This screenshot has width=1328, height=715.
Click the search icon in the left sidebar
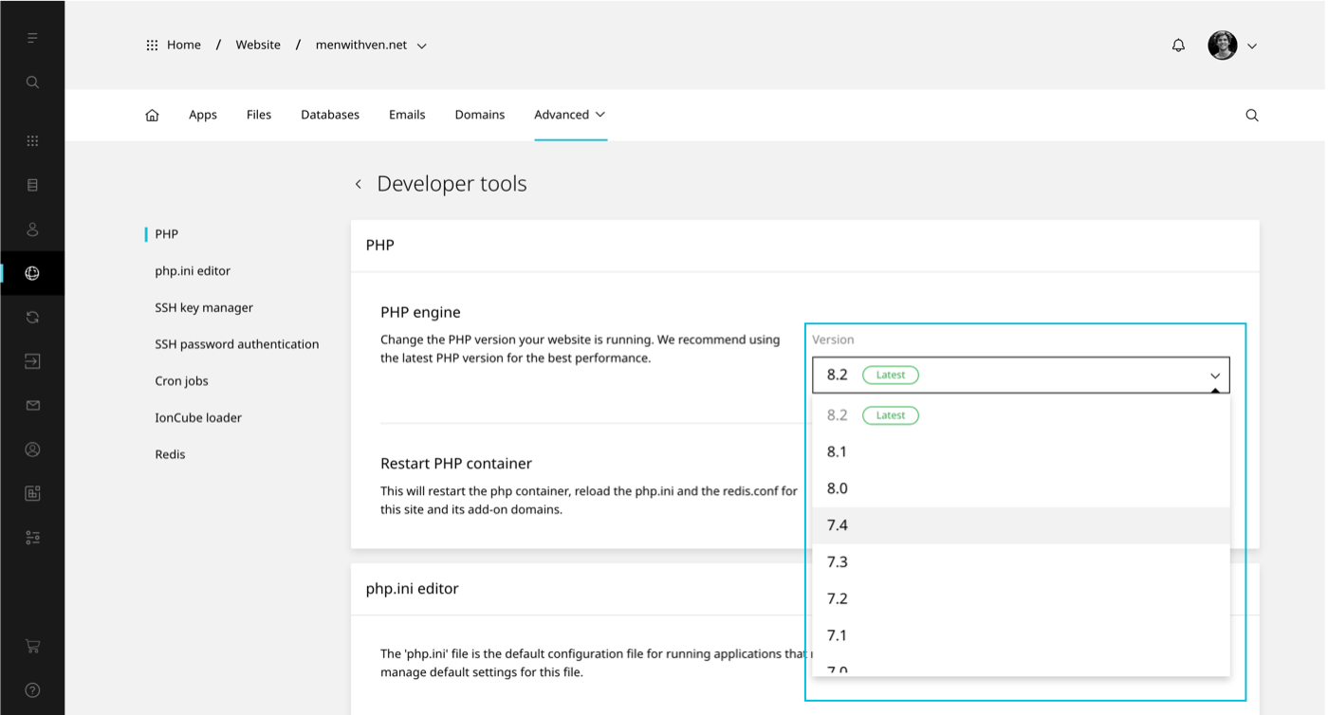click(x=32, y=82)
